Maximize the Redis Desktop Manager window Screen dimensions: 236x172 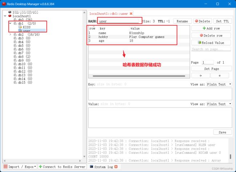pyautogui.click(x=217, y=4)
